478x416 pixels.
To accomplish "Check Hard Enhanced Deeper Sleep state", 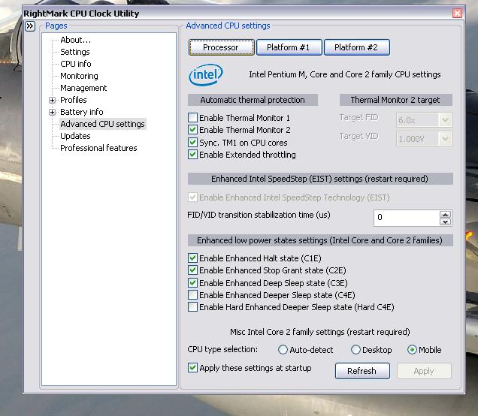I will click(x=192, y=307).
